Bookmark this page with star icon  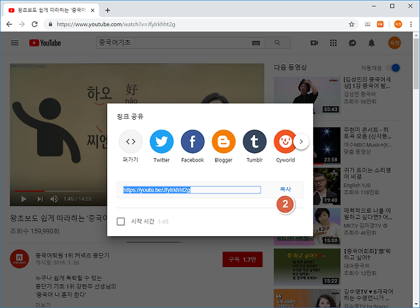click(x=352, y=24)
